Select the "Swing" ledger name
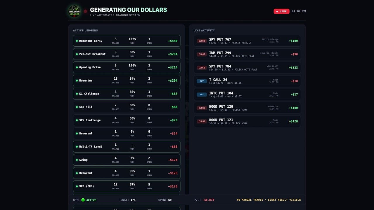Screen dimensions: 374x210 click(x=83, y=160)
